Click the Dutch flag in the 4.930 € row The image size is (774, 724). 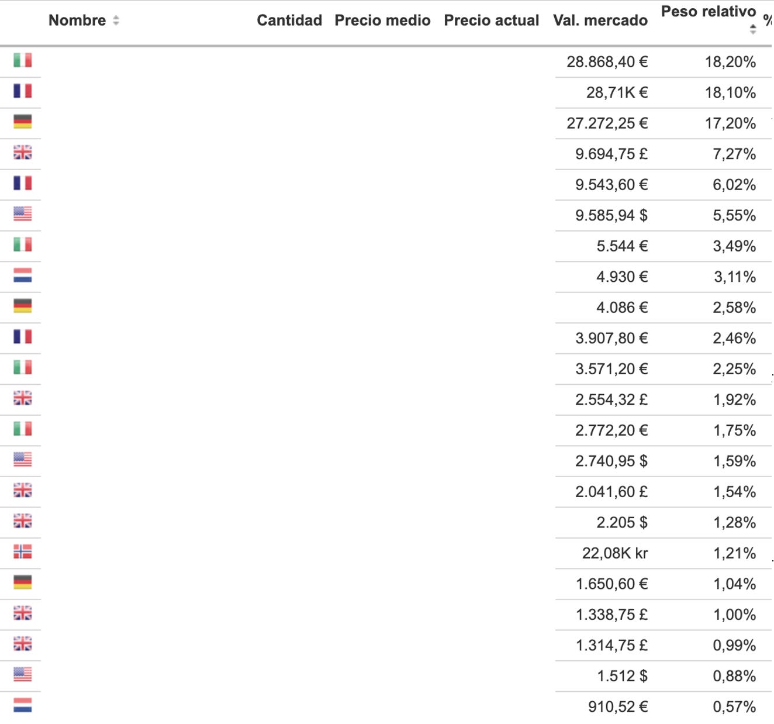pos(23,275)
